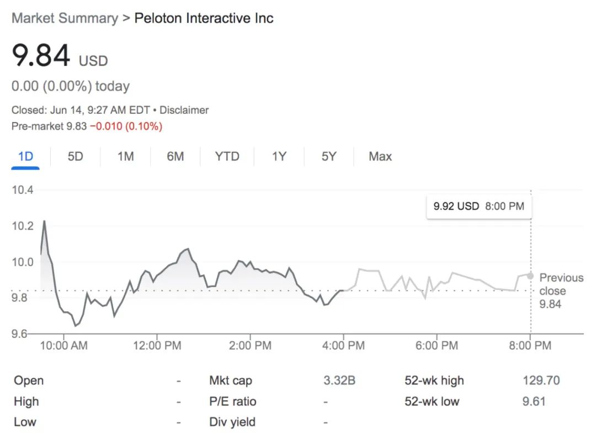This screenshot has height=439, width=596.
Task: Click the Previous close 9.84 label
Action: [x=561, y=290]
